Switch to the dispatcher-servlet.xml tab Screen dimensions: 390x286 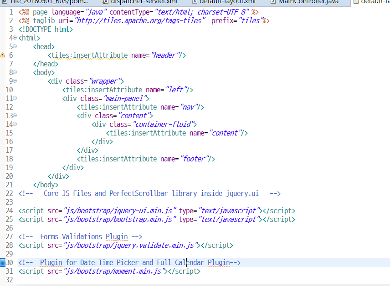pos(140,2)
